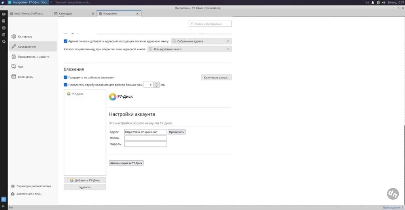Switch to the Календарь tab

tap(74, 14)
